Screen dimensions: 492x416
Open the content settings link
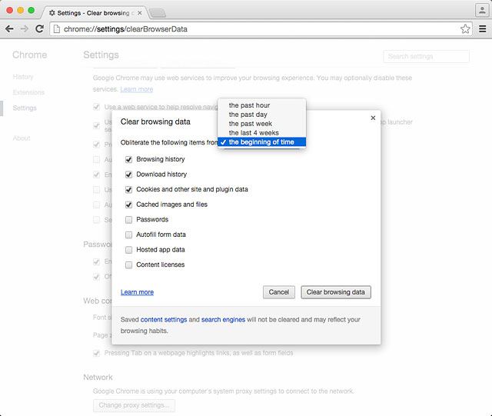click(164, 320)
